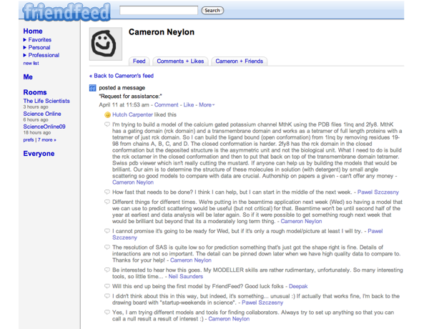Image resolution: width=439 pixels, height=329 pixels.
Task: Open Cameron Neylon's smiley avatar picture
Action: click(106, 44)
